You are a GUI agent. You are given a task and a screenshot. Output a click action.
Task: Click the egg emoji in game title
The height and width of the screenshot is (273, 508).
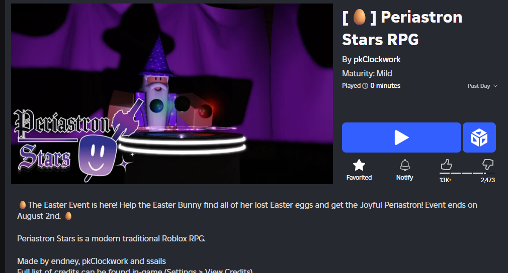click(359, 17)
